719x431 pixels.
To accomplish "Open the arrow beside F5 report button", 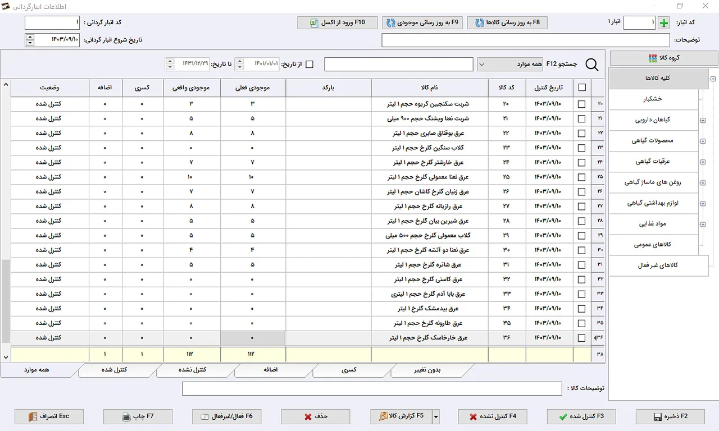I will pos(436,416).
